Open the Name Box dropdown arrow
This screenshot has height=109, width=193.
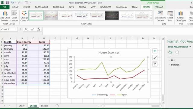[x=16, y=29]
